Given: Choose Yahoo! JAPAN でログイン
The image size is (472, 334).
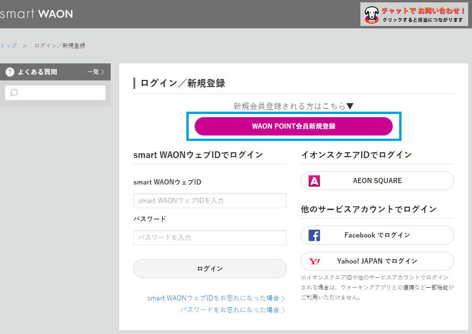Looking at the screenshot, I should coord(377,261).
